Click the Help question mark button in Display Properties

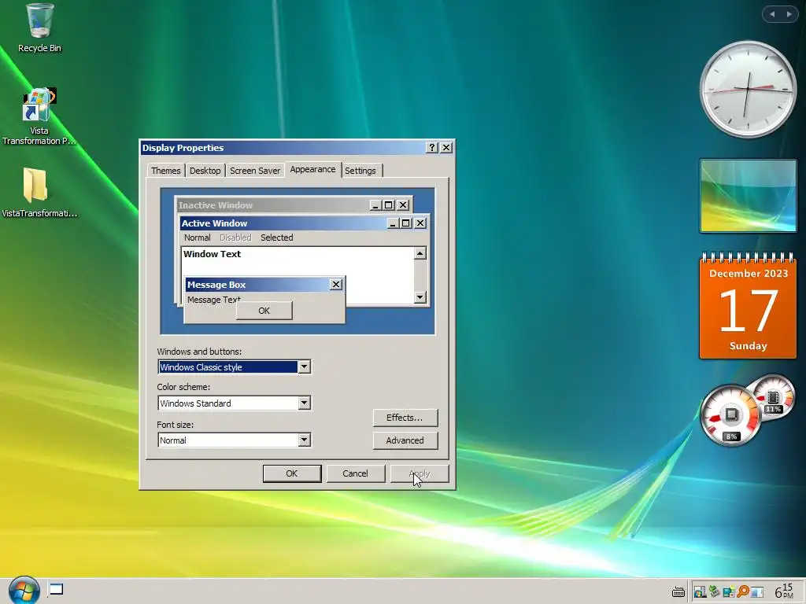pos(432,147)
